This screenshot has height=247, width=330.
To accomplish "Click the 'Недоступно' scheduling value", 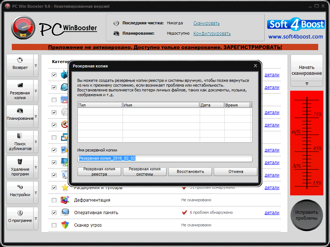I will click(178, 33).
